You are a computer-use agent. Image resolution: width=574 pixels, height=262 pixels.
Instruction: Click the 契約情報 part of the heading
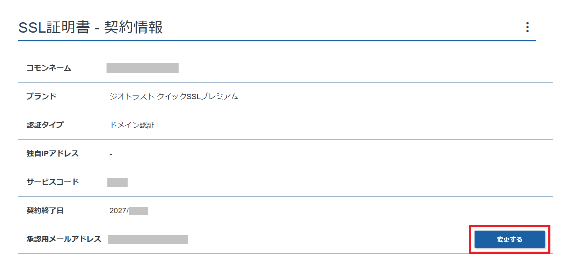(x=133, y=27)
